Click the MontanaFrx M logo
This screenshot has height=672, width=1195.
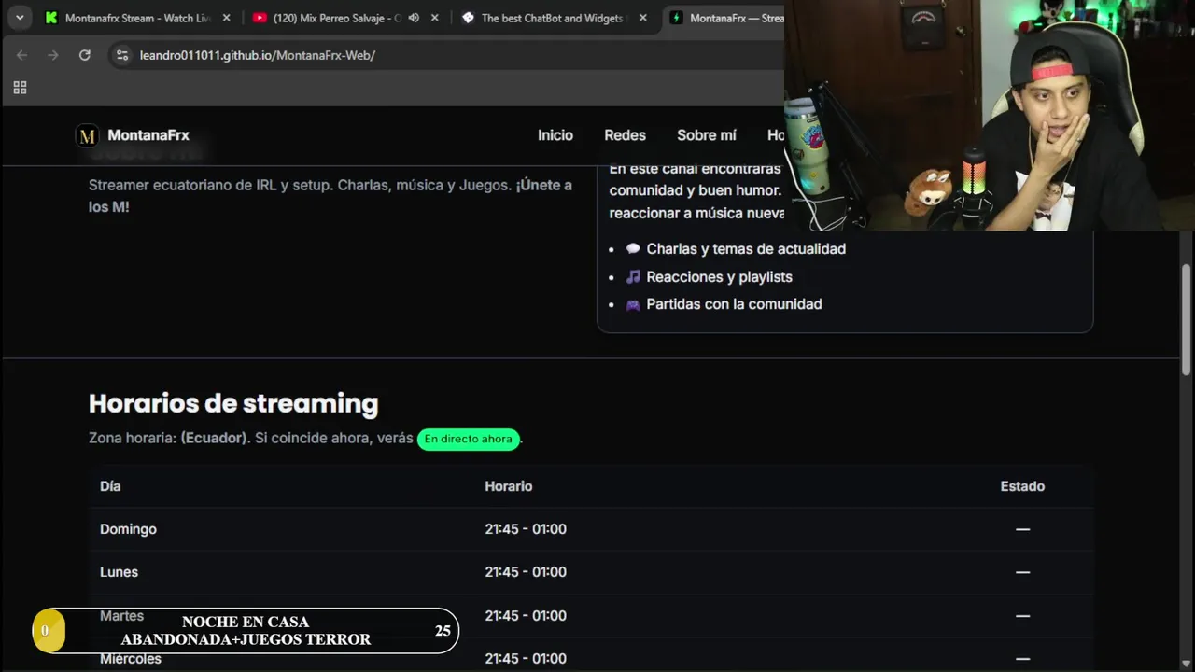87,135
